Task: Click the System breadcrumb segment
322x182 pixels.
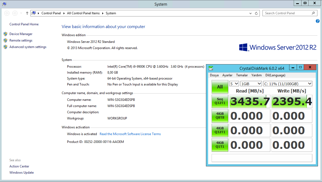Action: pyautogui.click(x=111, y=13)
